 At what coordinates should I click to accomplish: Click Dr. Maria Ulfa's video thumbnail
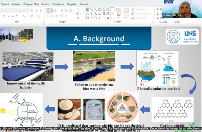pyautogui.click(x=182, y=9)
